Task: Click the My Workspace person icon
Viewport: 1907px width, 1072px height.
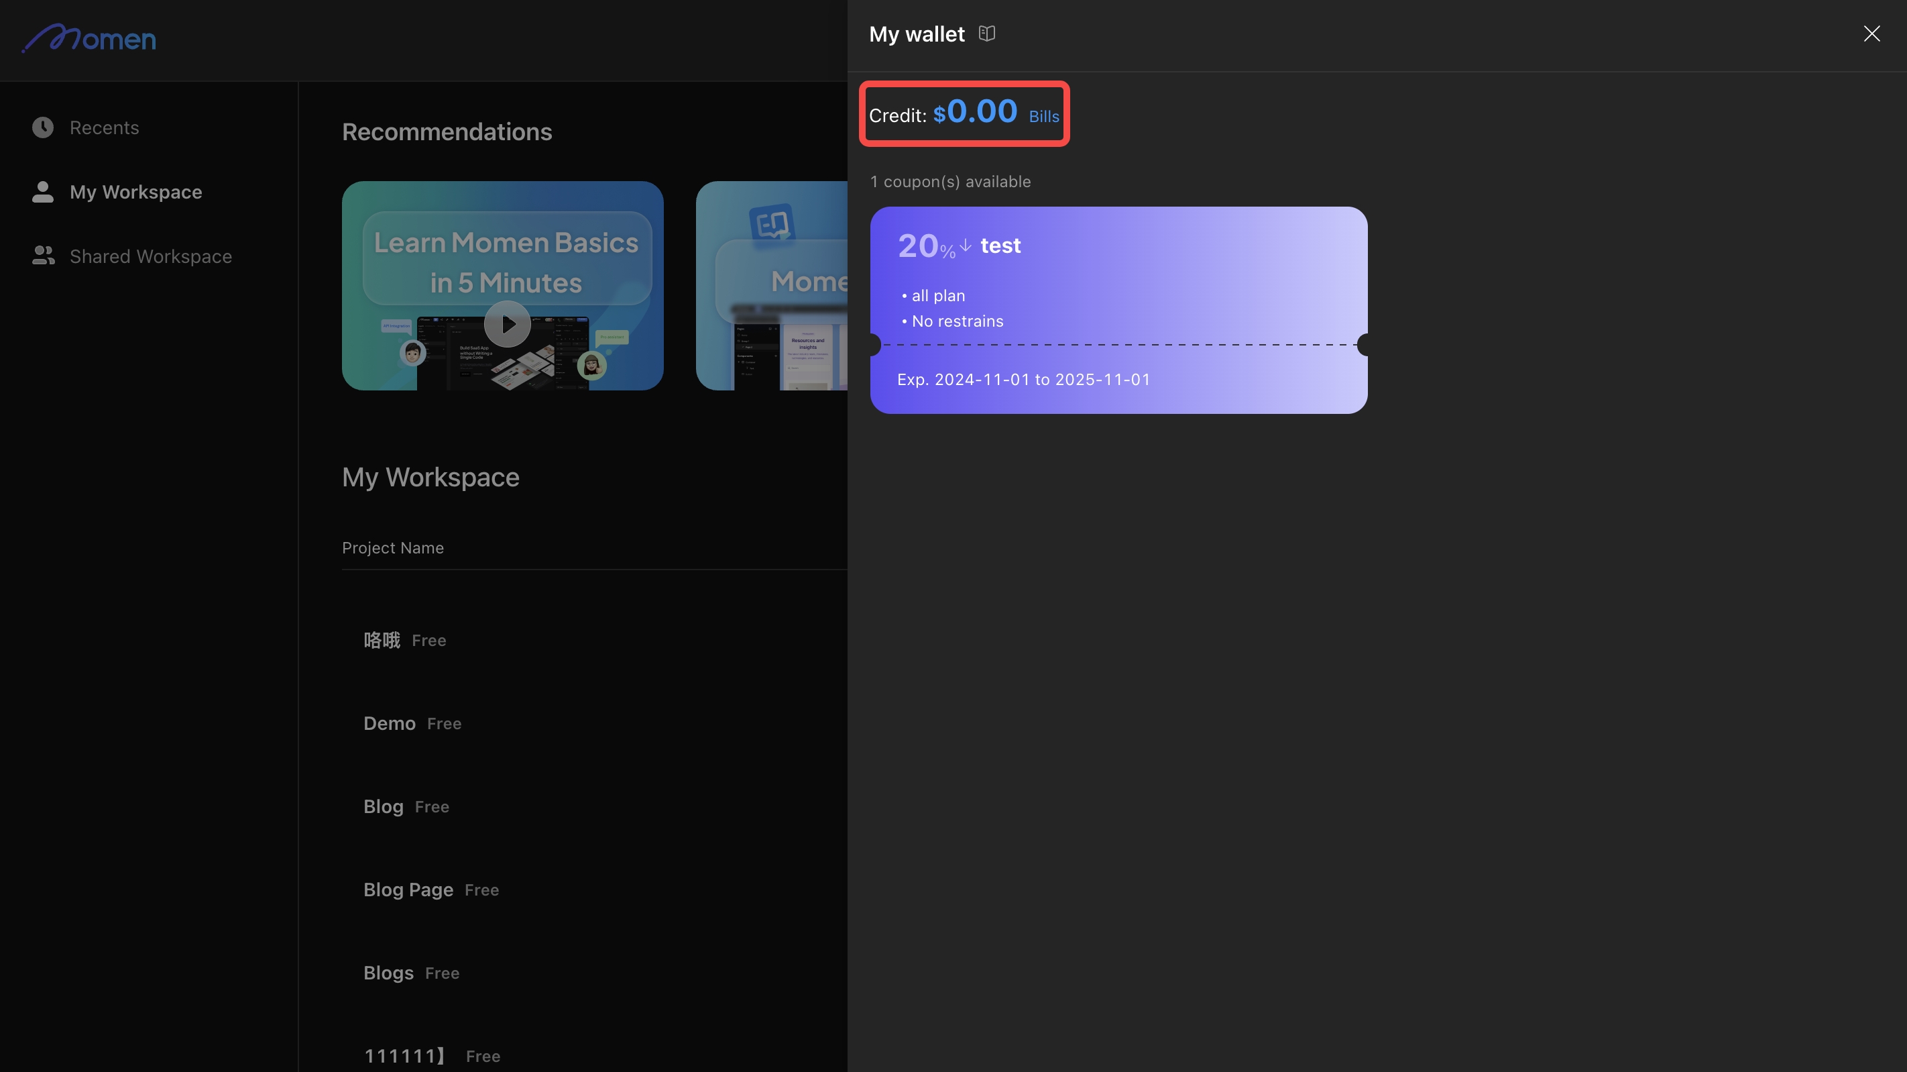Action: 43,192
